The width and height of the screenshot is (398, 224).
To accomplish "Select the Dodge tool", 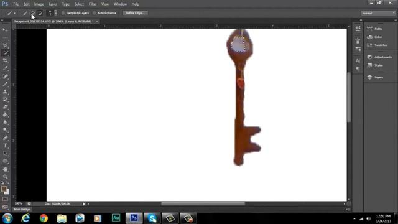I will pos(5,130).
